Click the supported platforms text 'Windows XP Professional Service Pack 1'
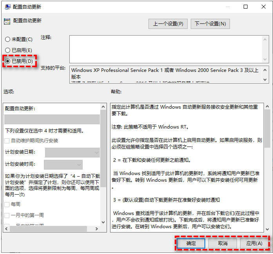273x254 pixels. (117, 70)
